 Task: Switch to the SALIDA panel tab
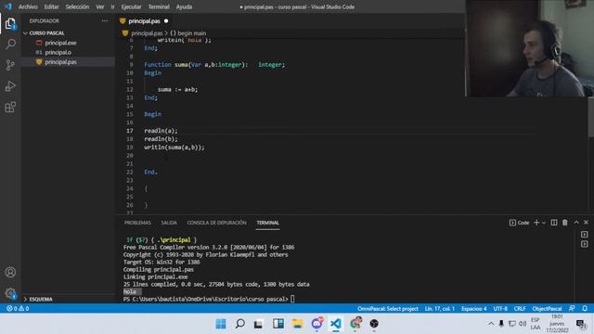click(169, 223)
